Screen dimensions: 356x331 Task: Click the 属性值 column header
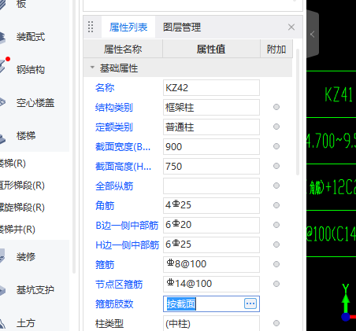tap(211, 49)
